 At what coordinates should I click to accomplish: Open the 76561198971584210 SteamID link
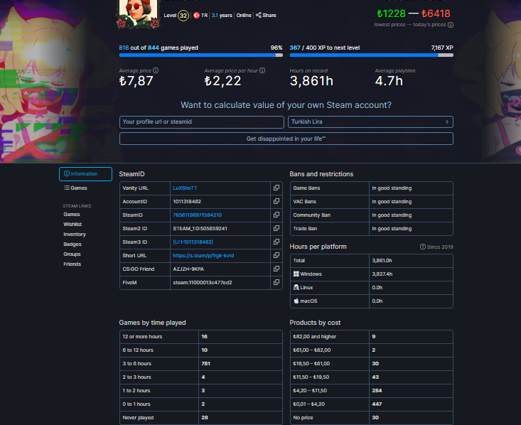pos(197,215)
